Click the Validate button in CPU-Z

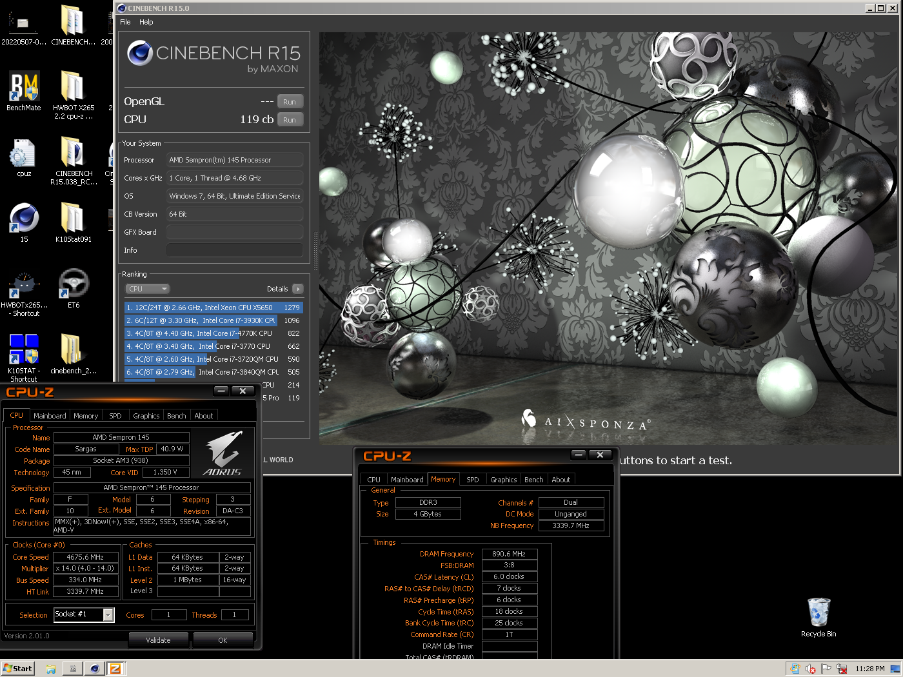click(x=158, y=640)
